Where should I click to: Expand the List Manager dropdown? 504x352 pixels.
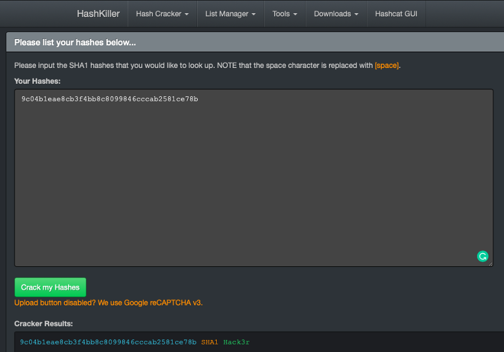[x=231, y=14]
